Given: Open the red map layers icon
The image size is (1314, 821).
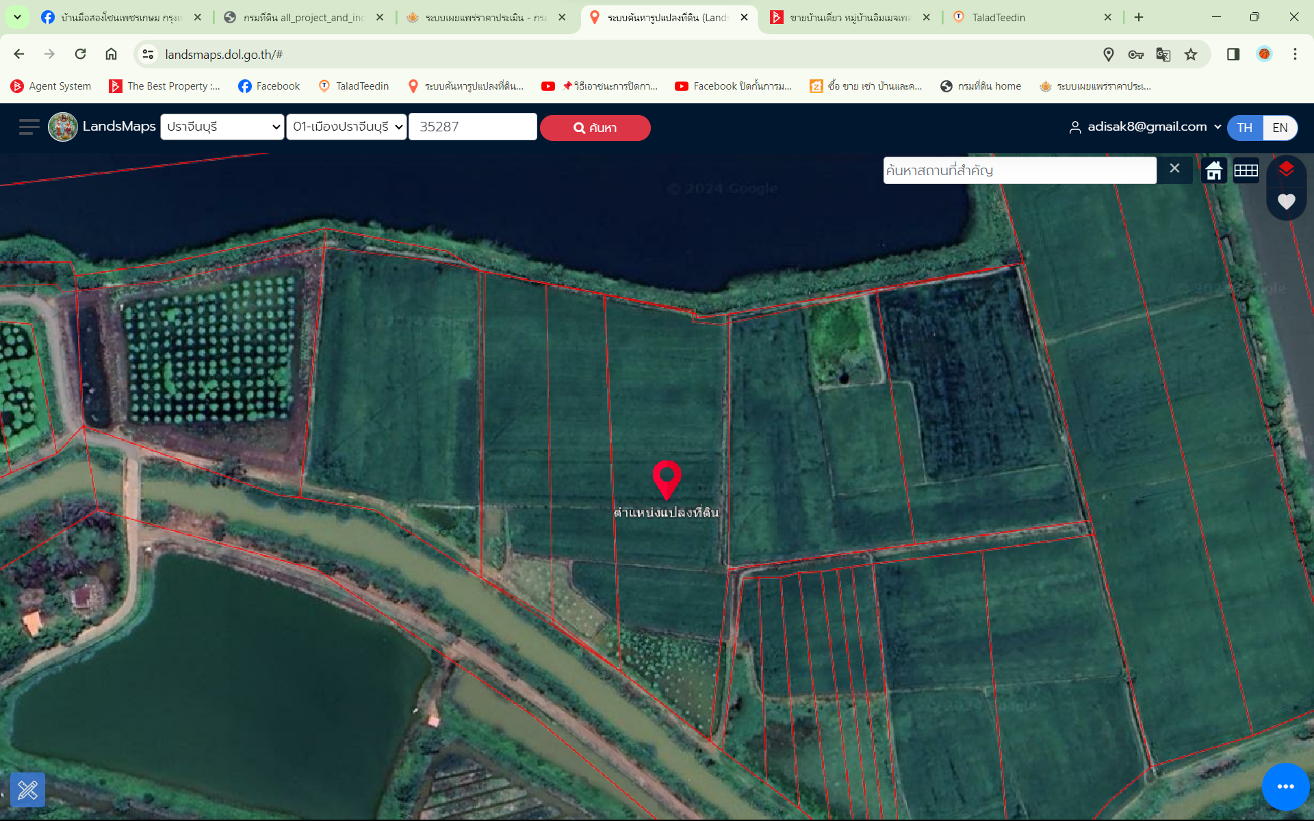Looking at the screenshot, I should pos(1286,169).
